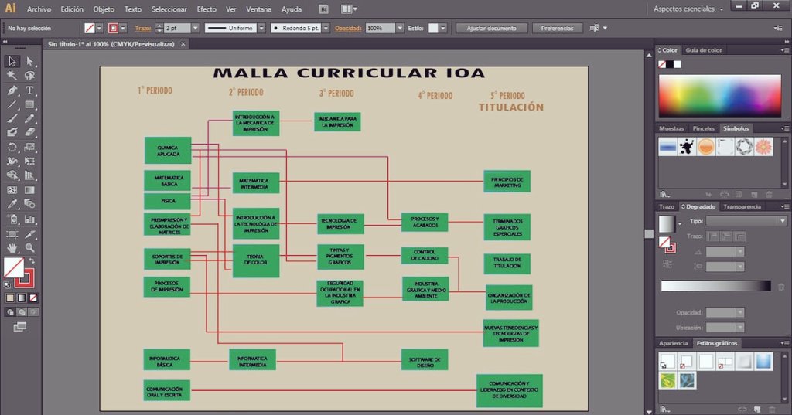Click the Symbol Libraries menu icon
Image resolution: width=792 pixels, height=415 pixels.
click(665, 195)
